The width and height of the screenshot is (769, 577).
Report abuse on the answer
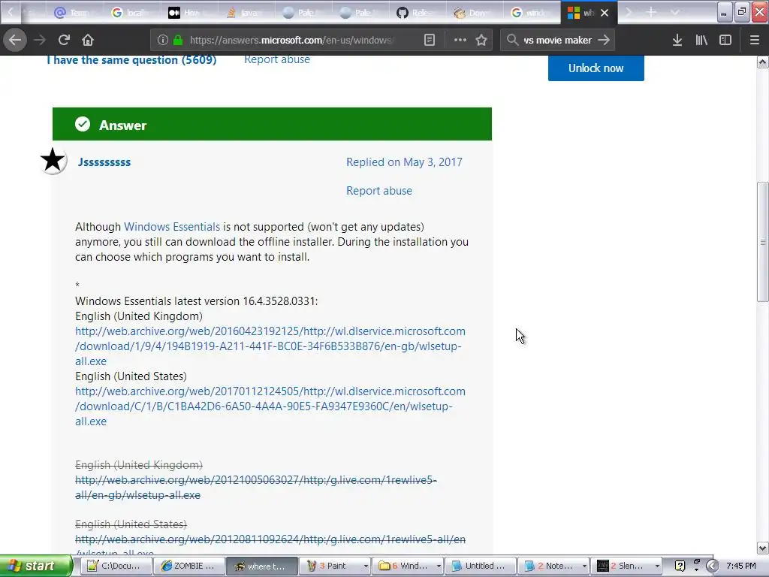point(379,190)
